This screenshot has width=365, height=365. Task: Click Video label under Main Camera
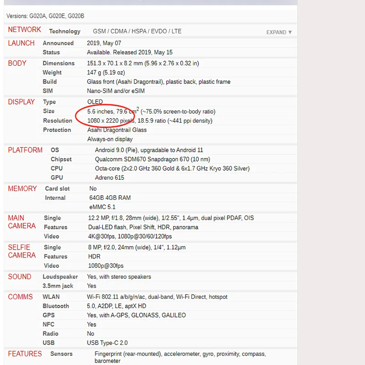tap(52, 236)
